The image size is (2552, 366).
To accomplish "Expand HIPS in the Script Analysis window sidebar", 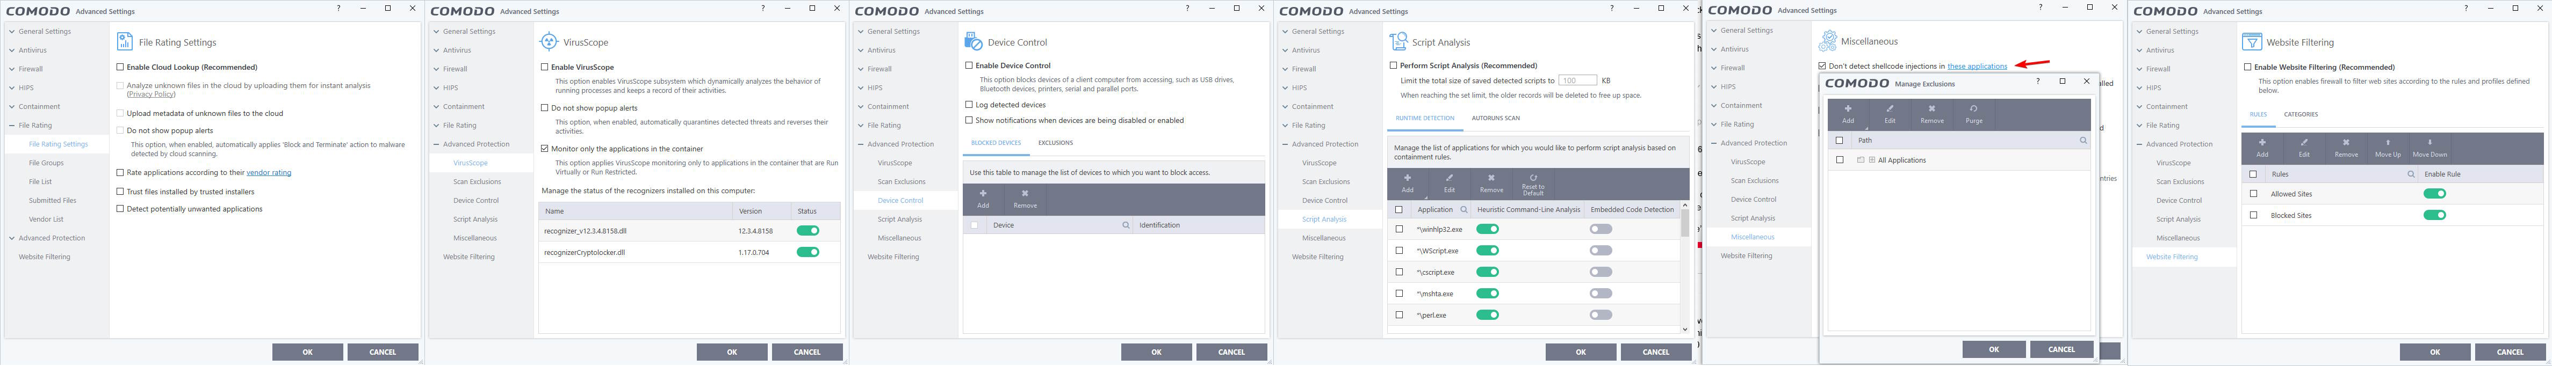I will [x=1286, y=88].
